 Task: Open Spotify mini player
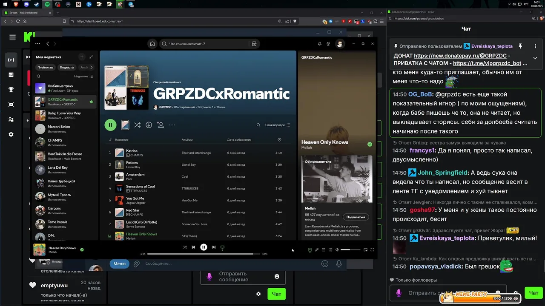365,250
